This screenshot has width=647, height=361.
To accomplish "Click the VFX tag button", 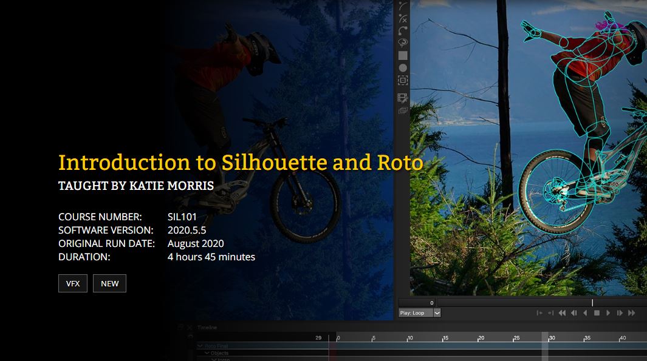I will coord(73,283).
